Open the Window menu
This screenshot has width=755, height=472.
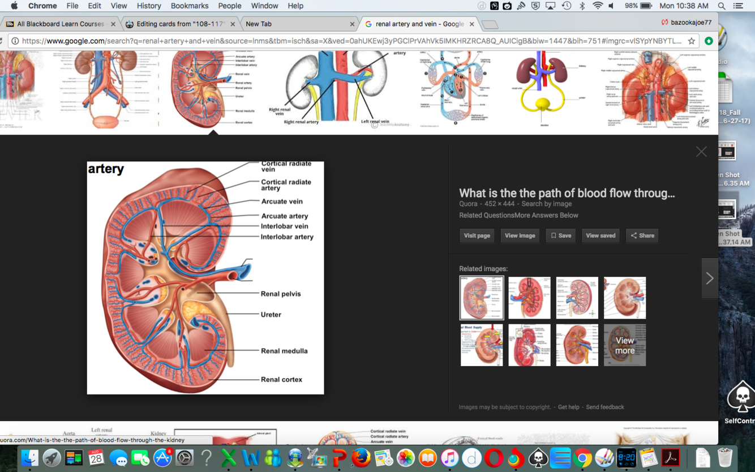[x=264, y=6]
